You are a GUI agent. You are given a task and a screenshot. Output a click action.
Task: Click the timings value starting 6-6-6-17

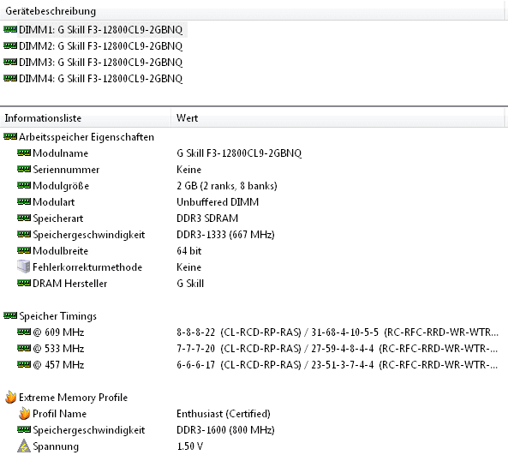[338, 365]
